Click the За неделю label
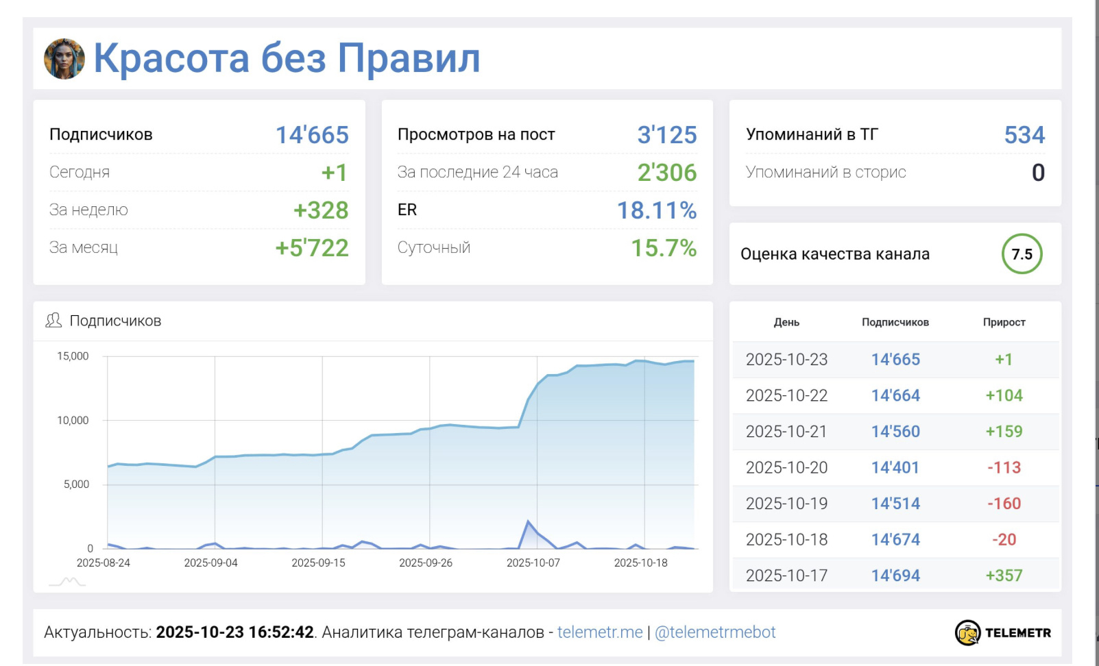1099x666 pixels. [x=88, y=210]
